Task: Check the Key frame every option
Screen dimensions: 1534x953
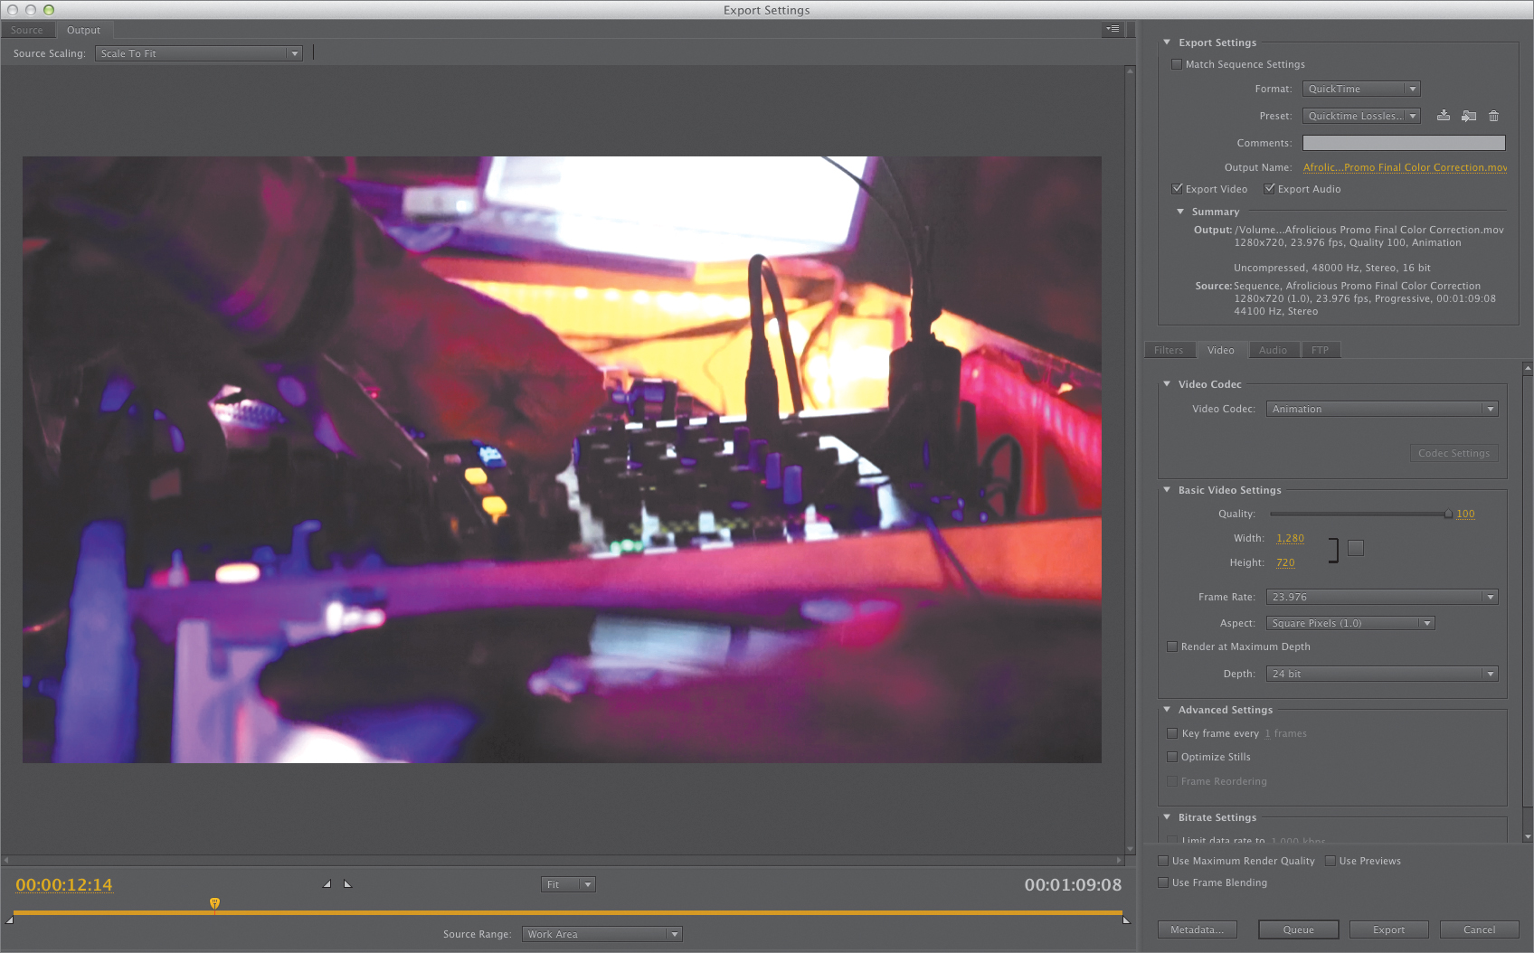Action: tap(1172, 733)
